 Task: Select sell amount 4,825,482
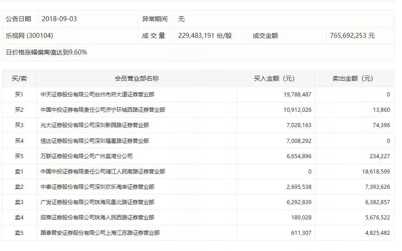pyautogui.click(x=378, y=233)
